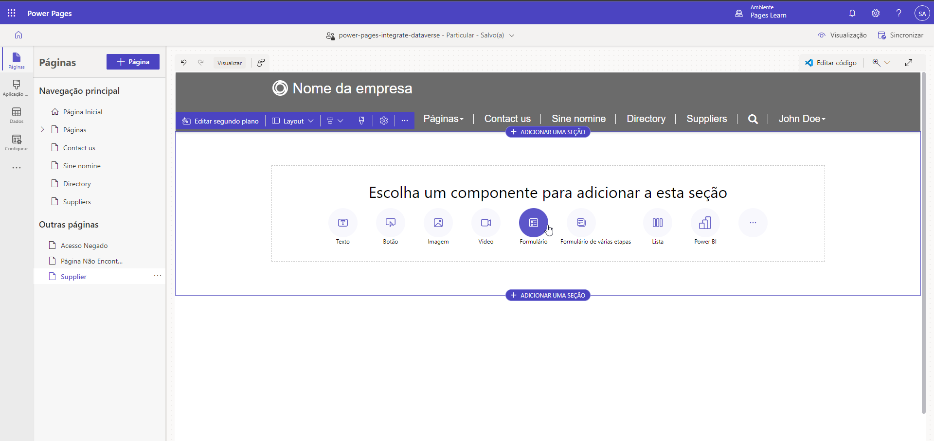Viewport: 934px width, 441px height.
Task: Click the link icon beside Visualizar
Action: [x=261, y=62]
